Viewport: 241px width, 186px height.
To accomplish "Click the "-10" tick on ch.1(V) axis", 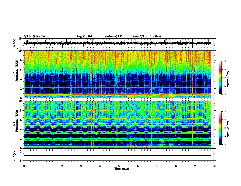I will coord(20,48).
